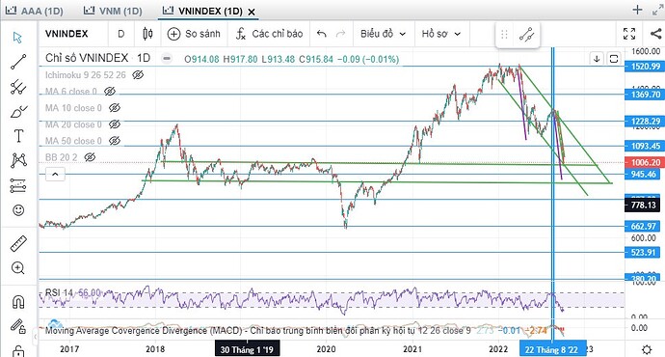
Task: Toggle visibility of BB 20 2
Action: (x=90, y=157)
